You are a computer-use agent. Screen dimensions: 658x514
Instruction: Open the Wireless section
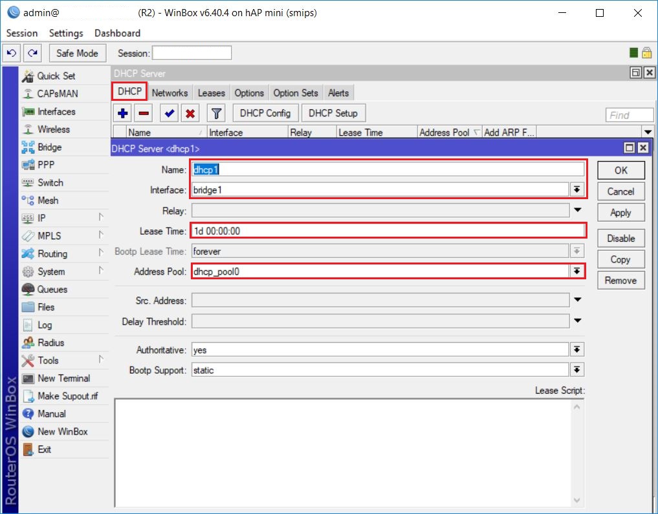[x=53, y=129]
